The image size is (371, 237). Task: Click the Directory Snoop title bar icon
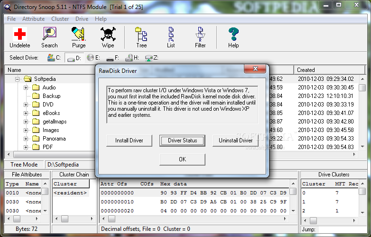point(7,7)
